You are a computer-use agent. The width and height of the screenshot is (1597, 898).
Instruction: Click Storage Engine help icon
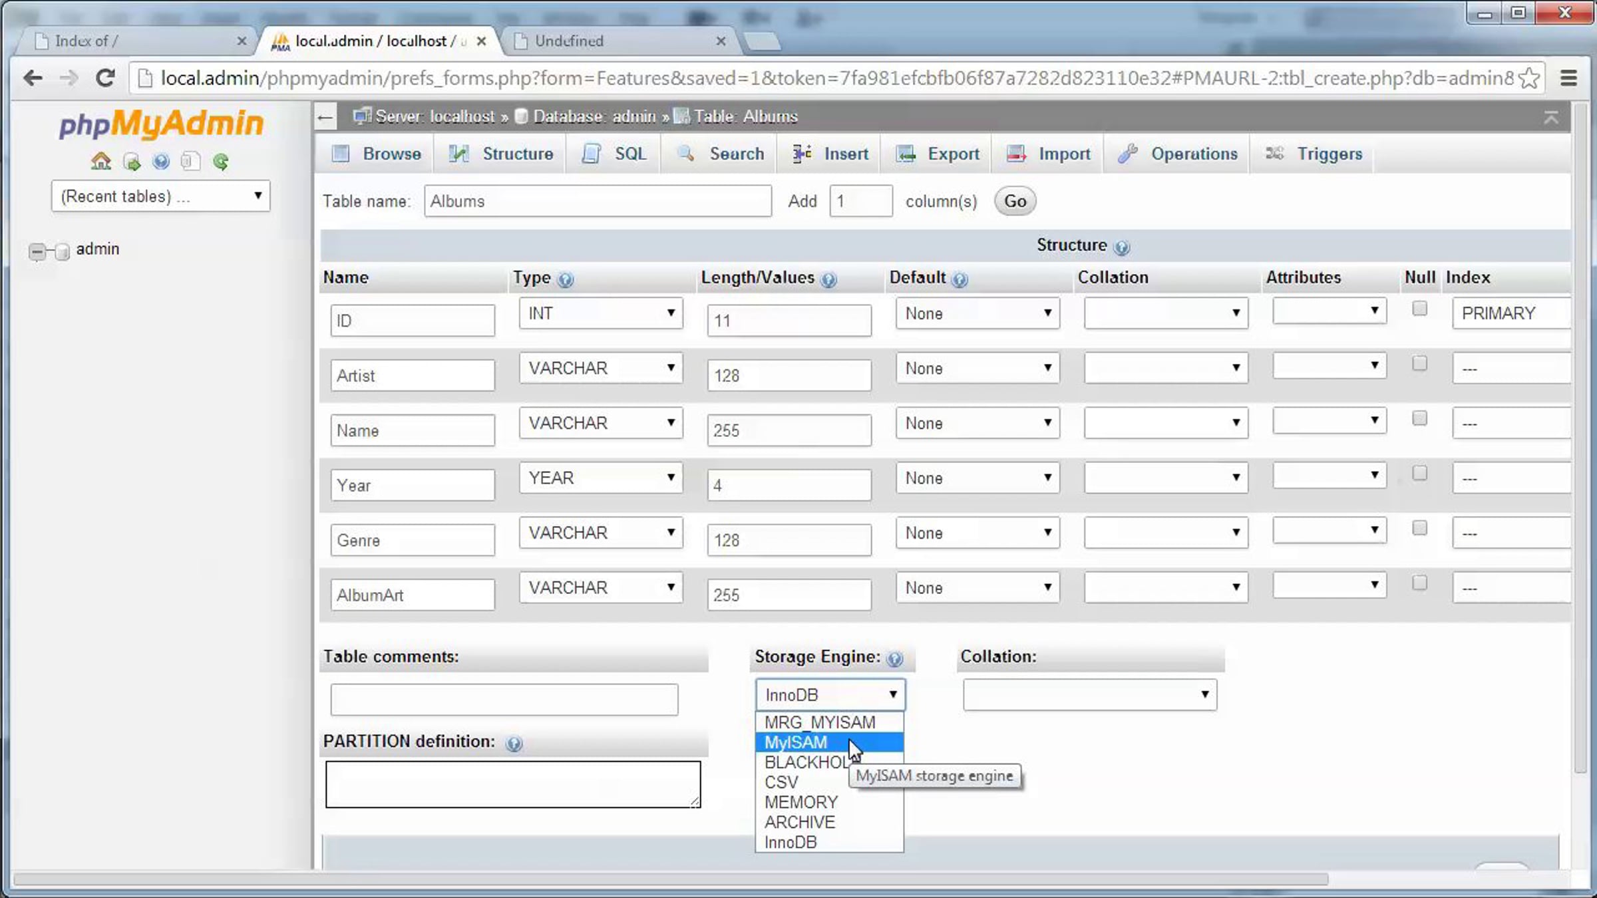pos(895,659)
